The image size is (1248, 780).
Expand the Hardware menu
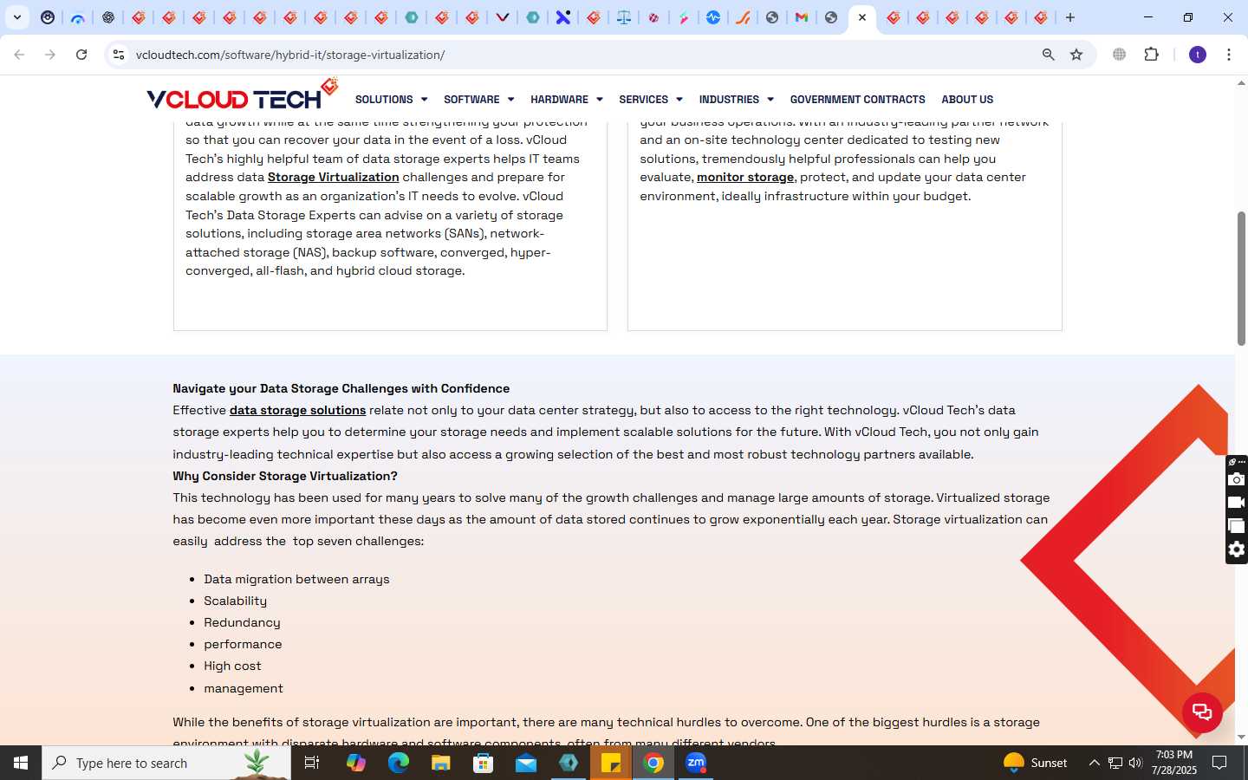(567, 100)
